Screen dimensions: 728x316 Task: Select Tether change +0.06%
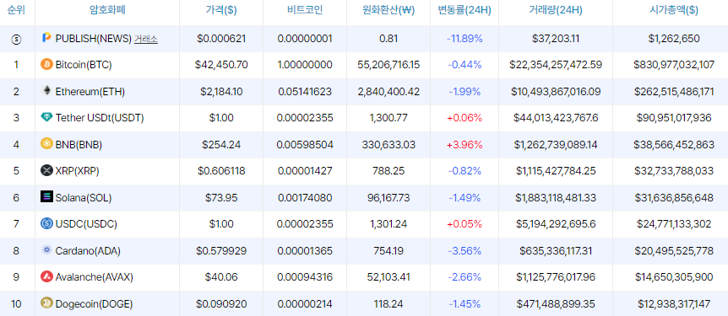click(x=465, y=118)
